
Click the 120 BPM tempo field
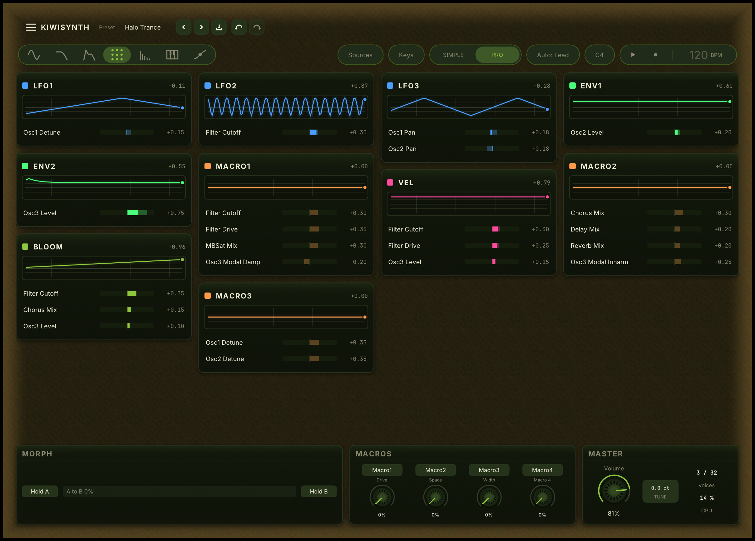coord(705,55)
